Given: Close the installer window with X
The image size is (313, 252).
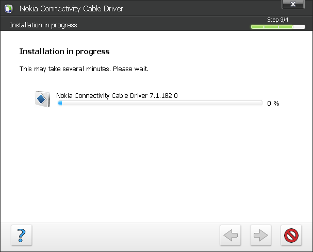Looking at the screenshot, I should click(293, 5).
